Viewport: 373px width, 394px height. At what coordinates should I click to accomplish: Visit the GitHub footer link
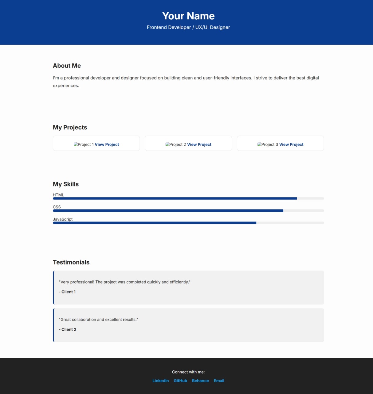click(x=180, y=381)
